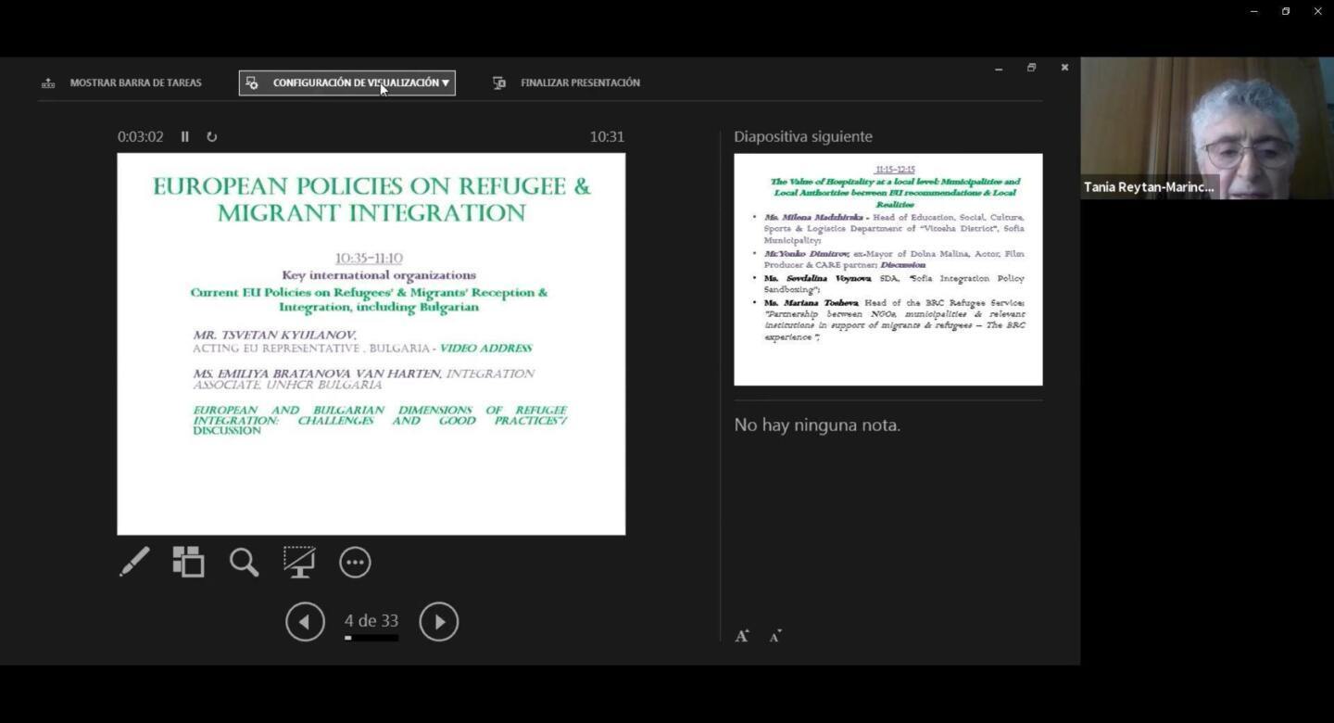This screenshot has height=723, width=1334.
Task: Minimize the presenter view inner window
Action: coord(999,69)
